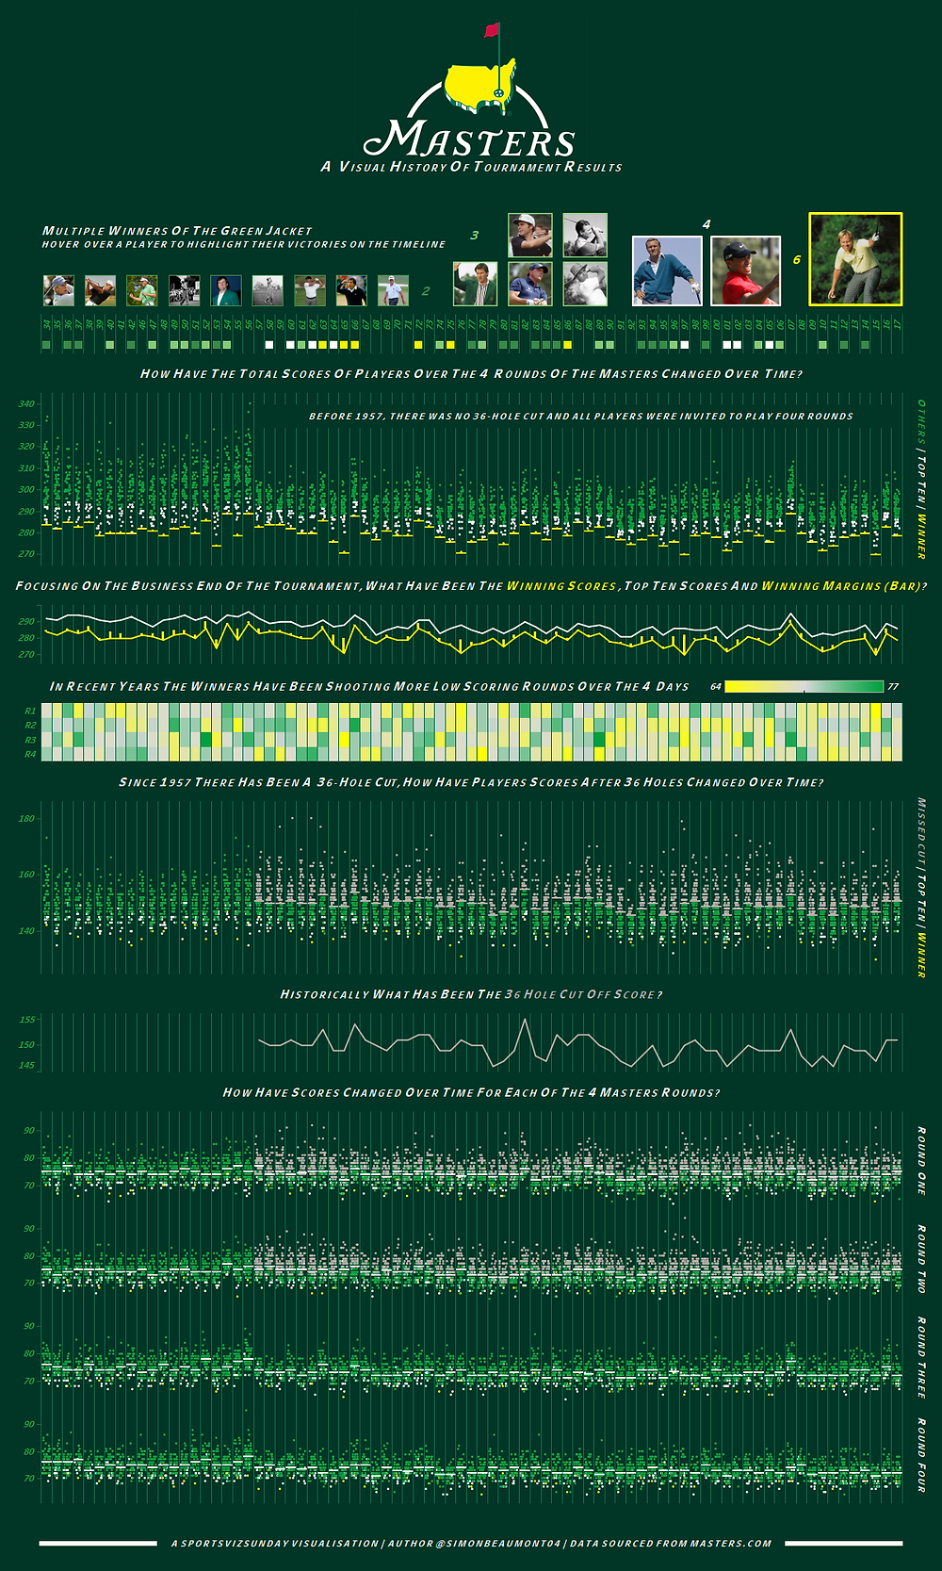
Task: Click the green 34 marker on the timeline
Action: click(x=46, y=345)
